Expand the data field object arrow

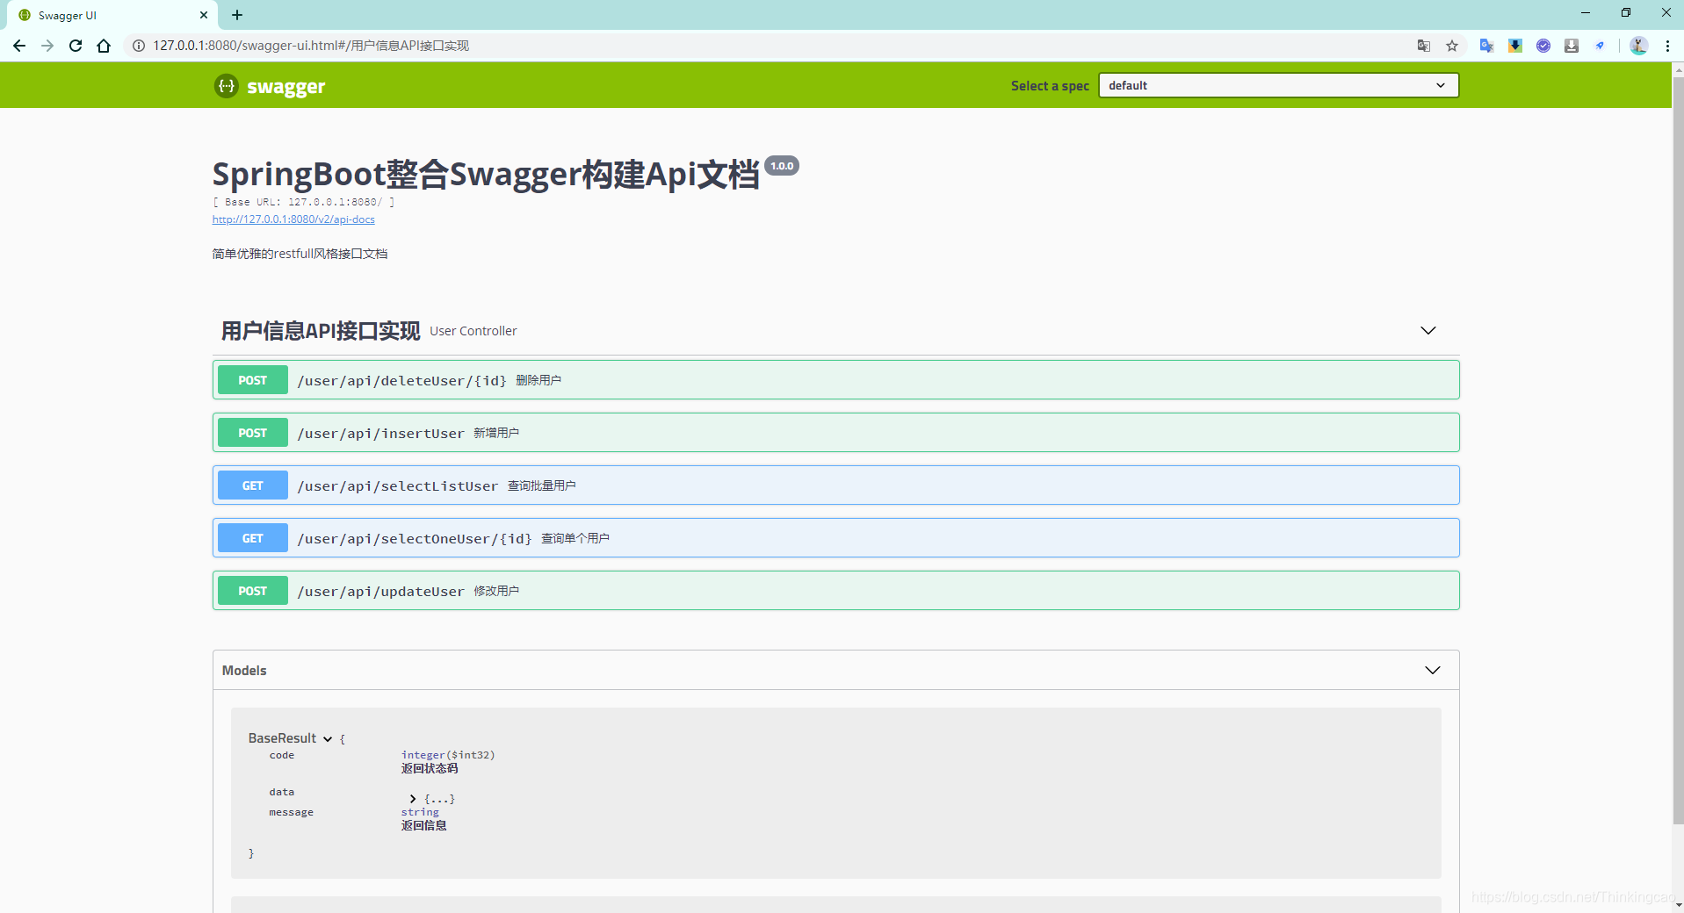[413, 799]
